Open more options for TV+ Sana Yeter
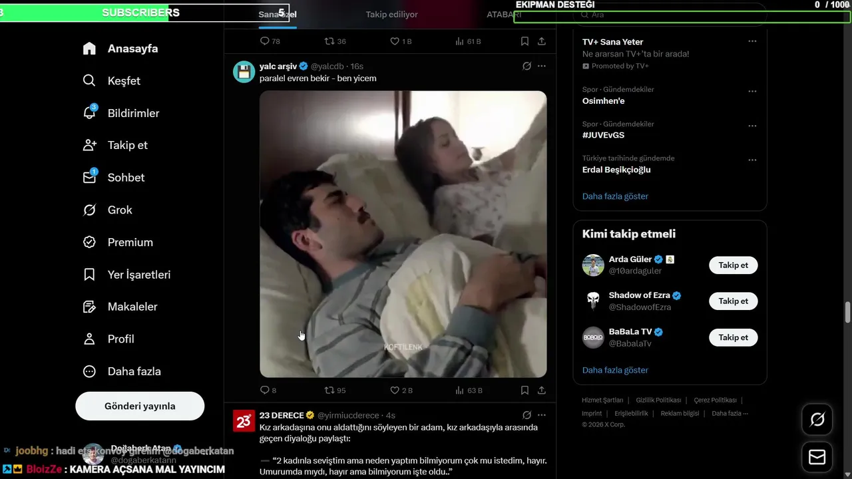Screen dimensions: 852x479 point(752,41)
